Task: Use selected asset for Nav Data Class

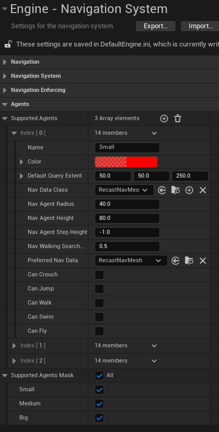Action: point(162,190)
